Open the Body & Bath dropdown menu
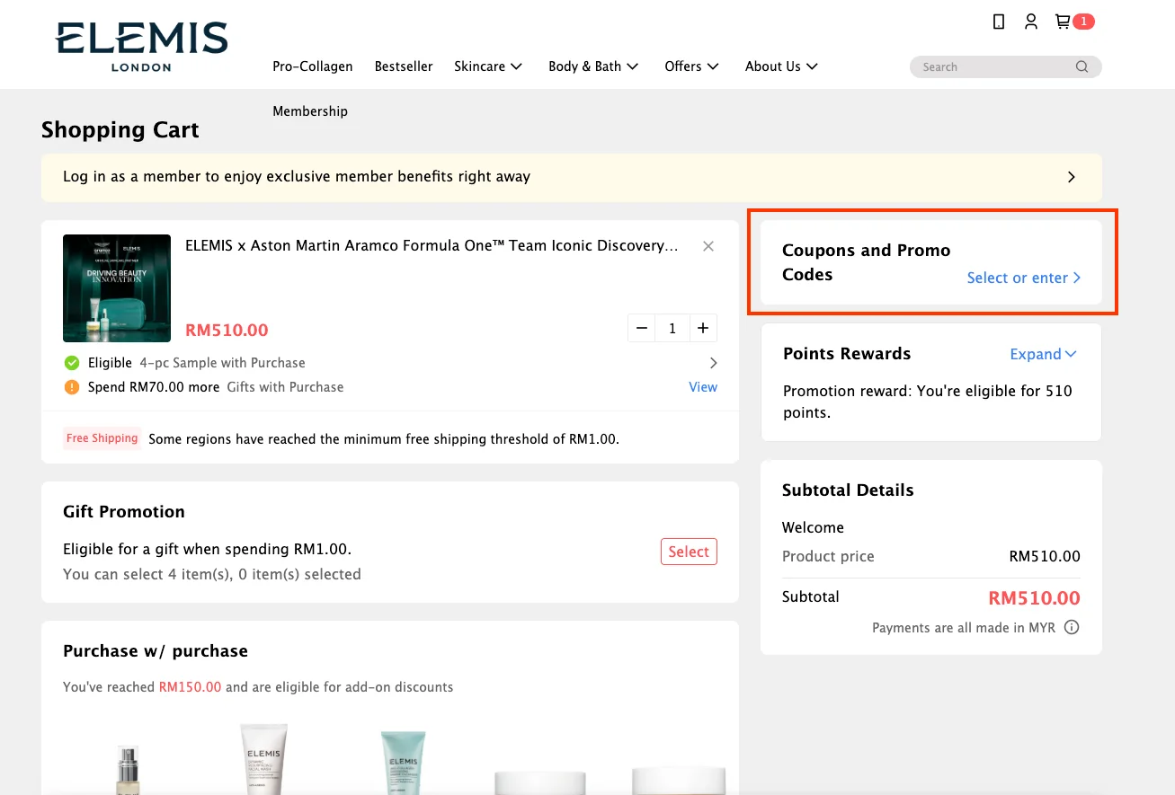This screenshot has width=1175, height=795. [x=593, y=66]
